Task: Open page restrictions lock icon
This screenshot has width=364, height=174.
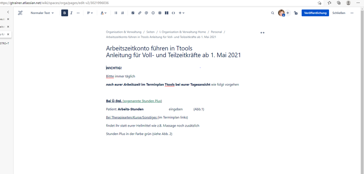Action: (x=295, y=13)
